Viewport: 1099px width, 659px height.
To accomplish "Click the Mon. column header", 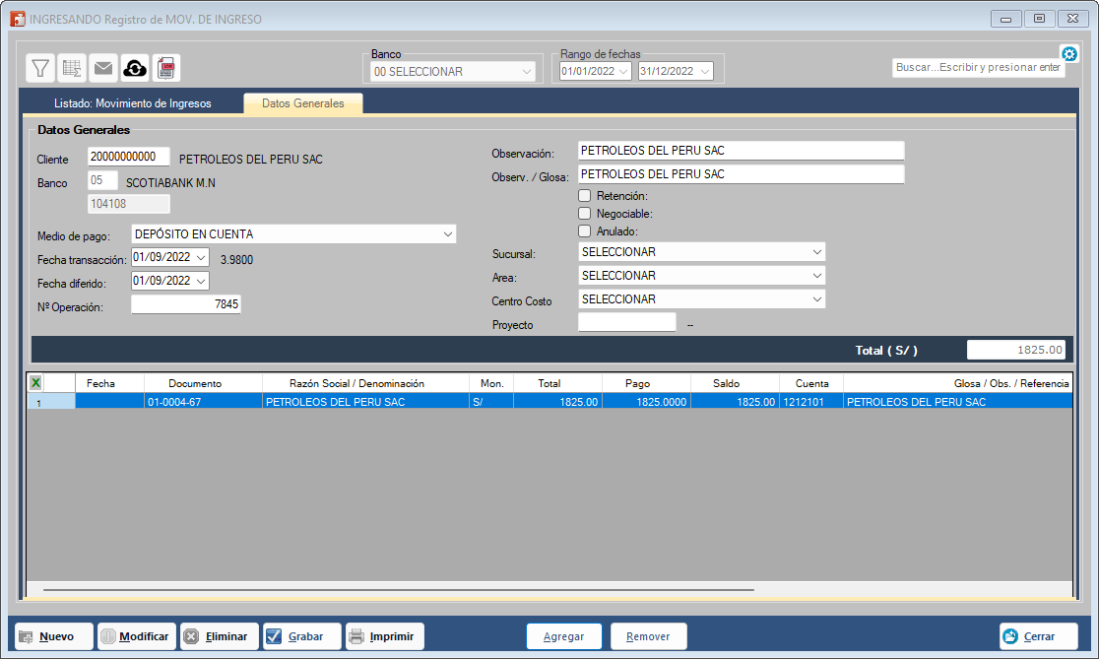I will pyautogui.click(x=492, y=383).
